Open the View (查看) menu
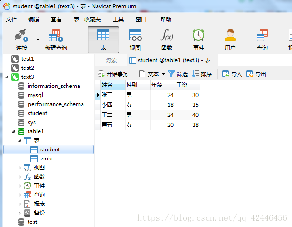The height and width of the screenshot is (227, 292). click(56, 19)
